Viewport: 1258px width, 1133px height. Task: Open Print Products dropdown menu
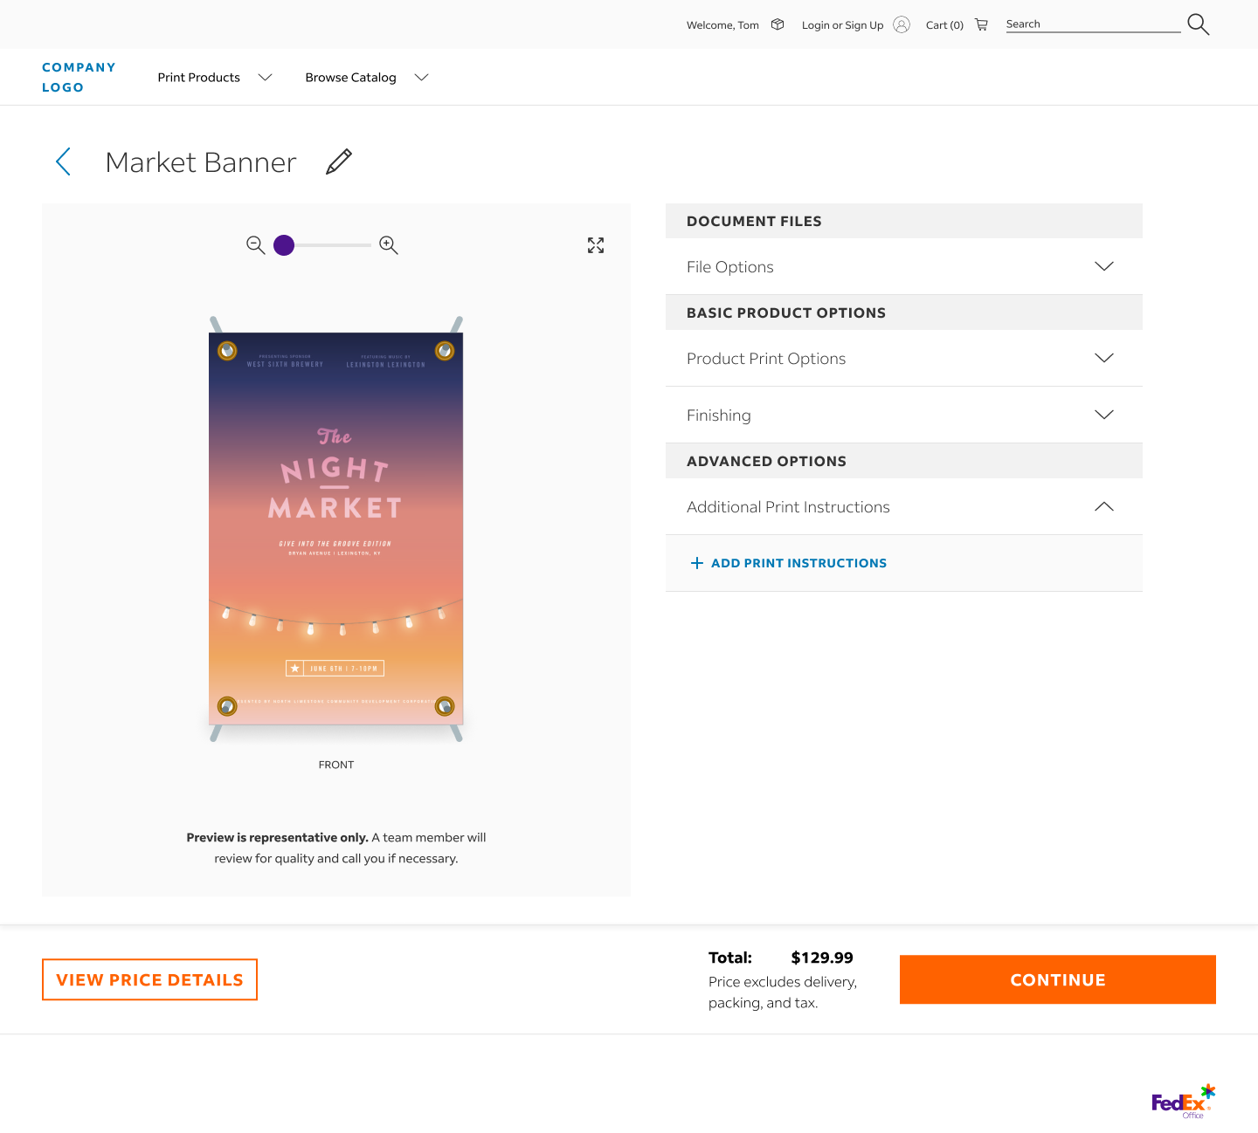click(x=215, y=77)
